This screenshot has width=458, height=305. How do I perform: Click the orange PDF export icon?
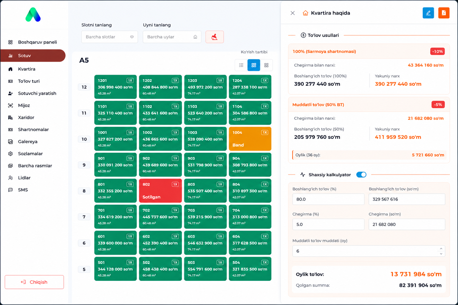(x=444, y=13)
